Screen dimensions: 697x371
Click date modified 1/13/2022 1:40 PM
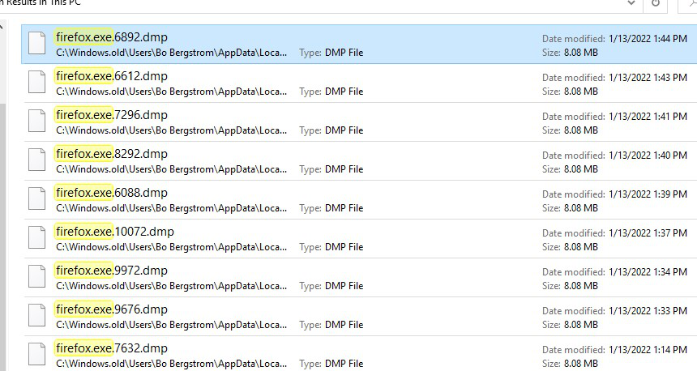[x=648, y=155]
